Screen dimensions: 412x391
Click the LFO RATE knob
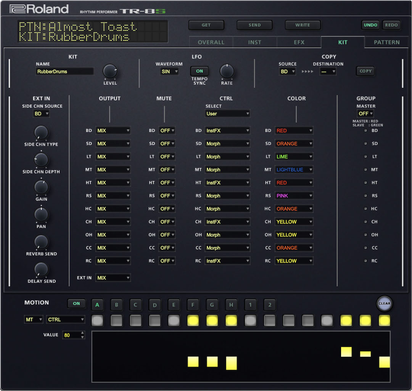pyautogui.click(x=227, y=71)
